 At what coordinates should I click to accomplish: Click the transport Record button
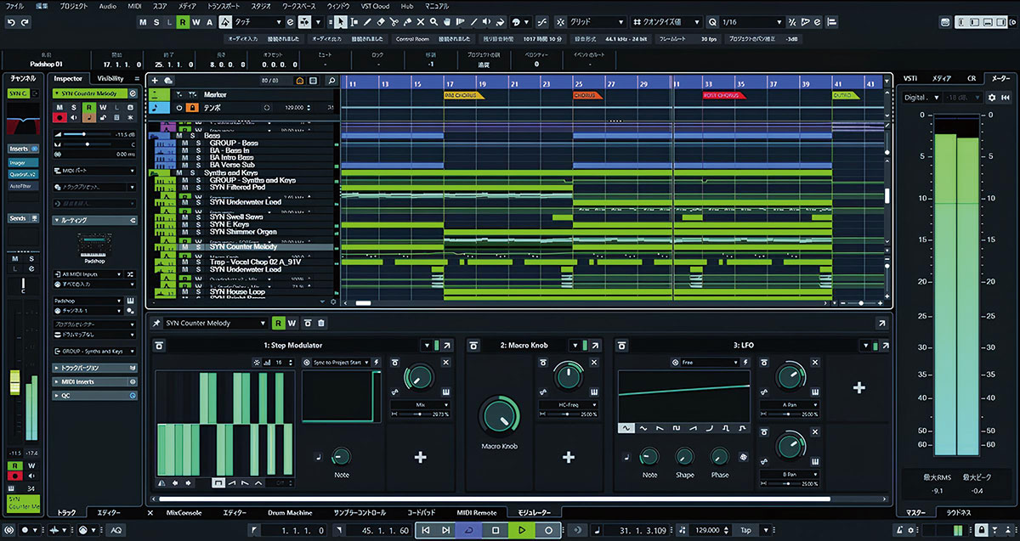[x=548, y=530]
